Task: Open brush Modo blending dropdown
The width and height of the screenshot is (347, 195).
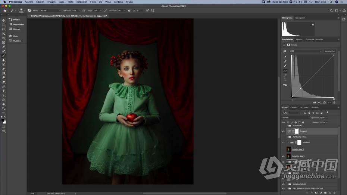Action: click(50, 10)
